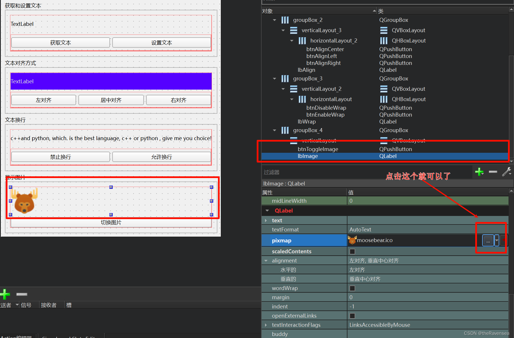The width and height of the screenshot is (514, 338).
Task: Select the textFormat AutoText value
Action: [x=428, y=230]
